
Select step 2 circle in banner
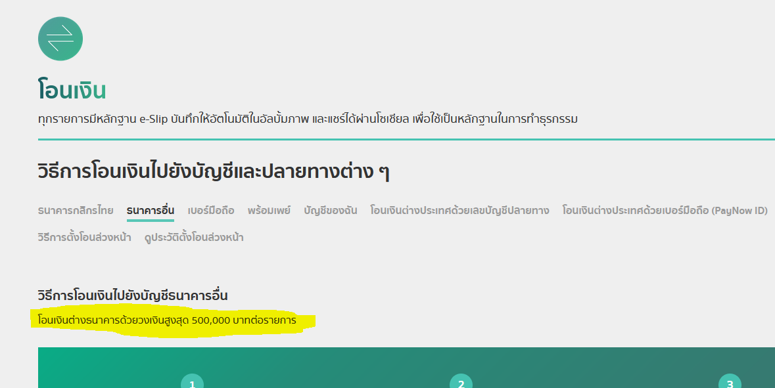point(461,382)
